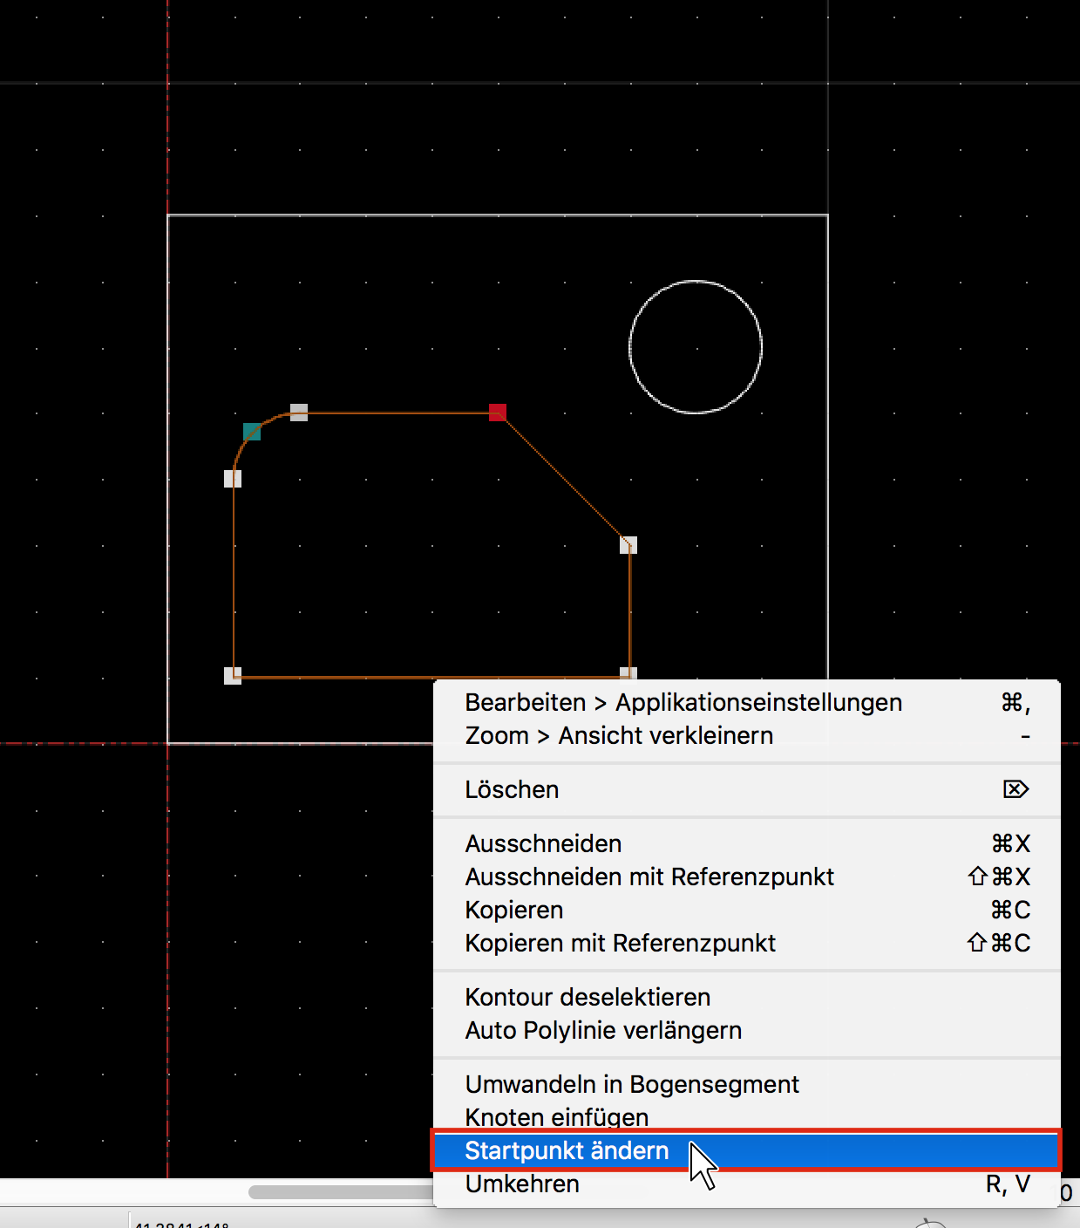Choose Löschen to delete selection

512,789
